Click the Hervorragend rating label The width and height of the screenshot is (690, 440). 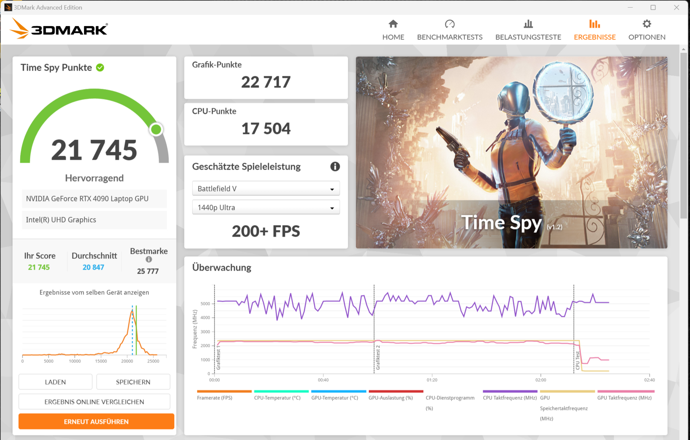(x=94, y=178)
